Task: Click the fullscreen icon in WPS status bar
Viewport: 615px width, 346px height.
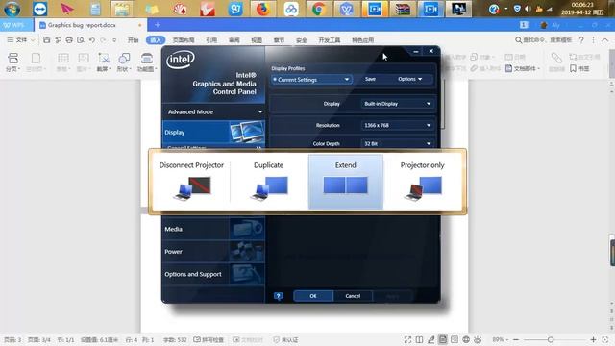Action: click(407, 339)
